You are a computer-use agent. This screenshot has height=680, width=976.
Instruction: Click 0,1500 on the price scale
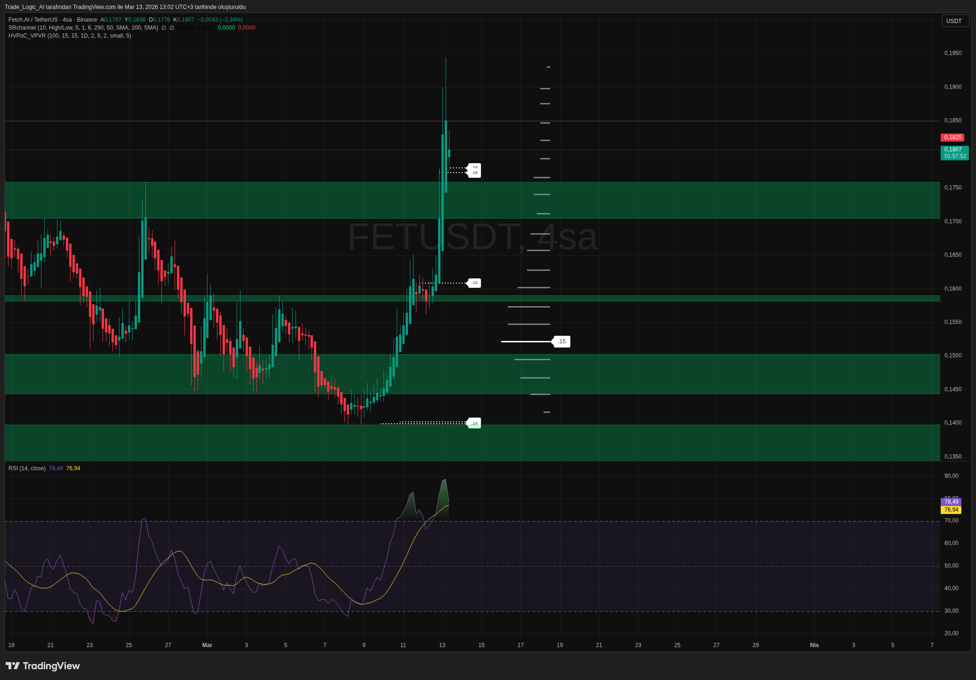coord(953,356)
